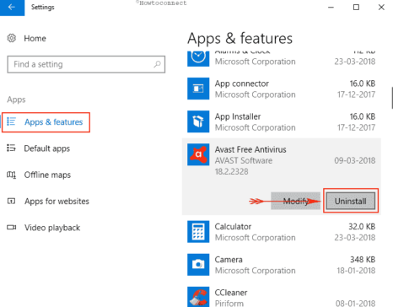Click the Apps & features list icon

(11, 121)
